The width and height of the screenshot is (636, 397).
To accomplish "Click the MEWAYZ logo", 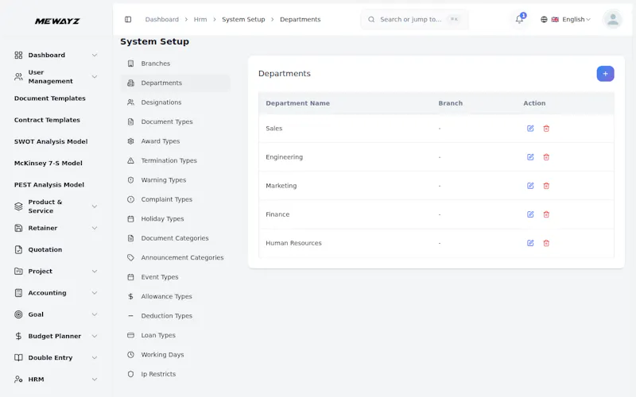I will [57, 21].
